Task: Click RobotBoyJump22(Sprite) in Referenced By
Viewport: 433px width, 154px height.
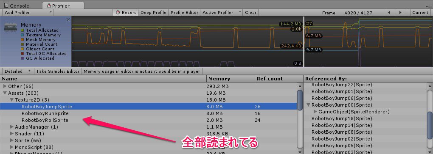Action: point(342,85)
